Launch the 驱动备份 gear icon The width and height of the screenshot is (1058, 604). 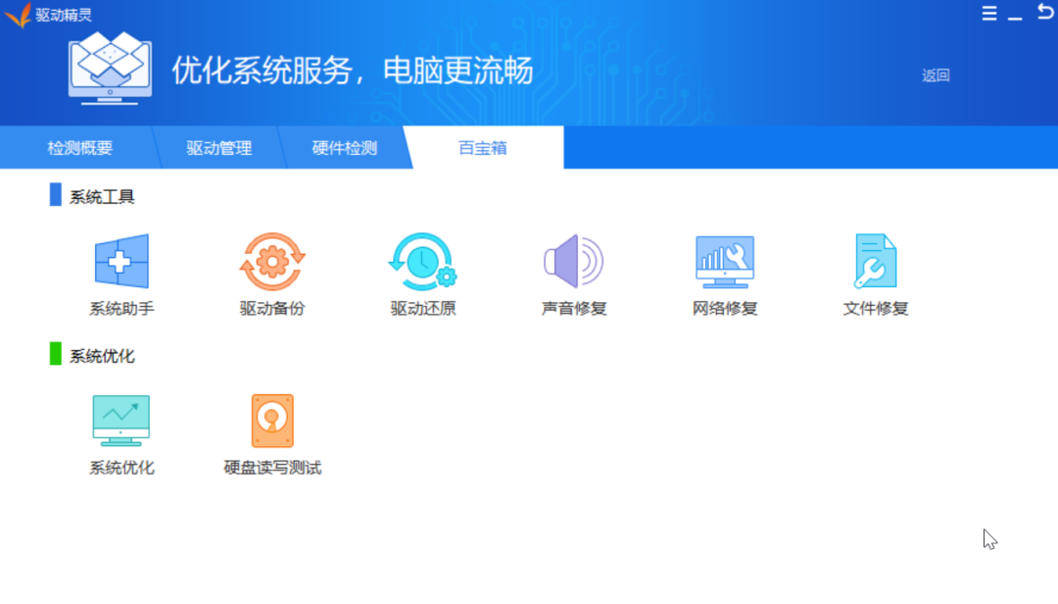coord(272,262)
